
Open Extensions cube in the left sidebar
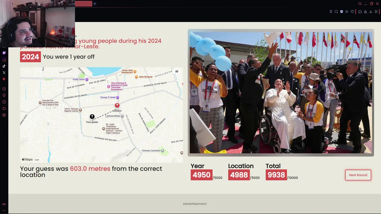point(4,108)
